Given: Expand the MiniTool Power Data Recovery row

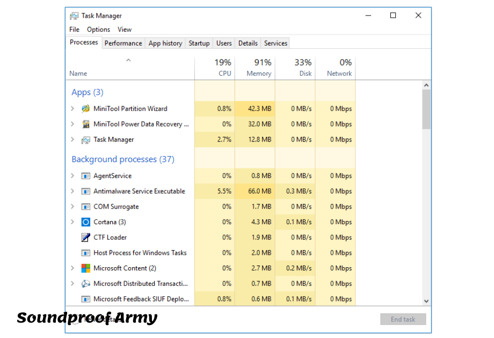Looking at the screenshot, I should [72, 124].
